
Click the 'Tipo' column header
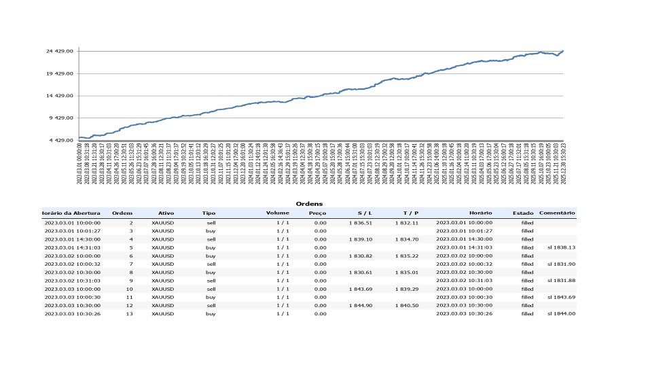(209, 213)
